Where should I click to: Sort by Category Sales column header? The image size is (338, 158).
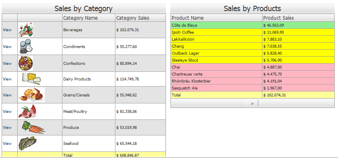[x=133, y=18]
